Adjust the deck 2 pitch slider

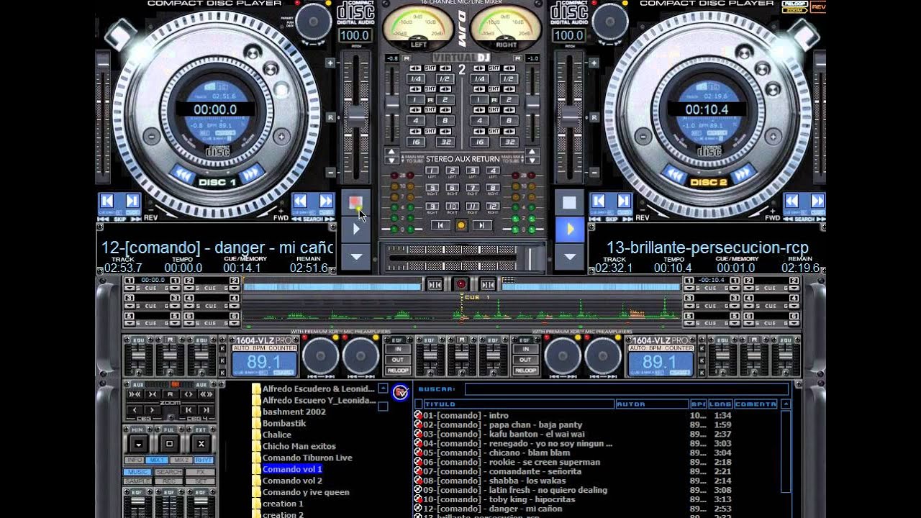(x=569, y=117)
